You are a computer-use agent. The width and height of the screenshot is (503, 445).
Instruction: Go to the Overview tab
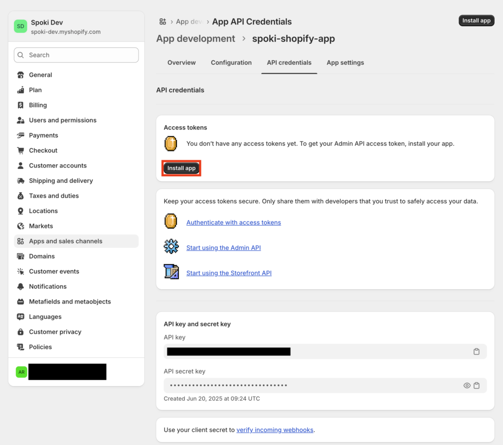coord(181,63)
